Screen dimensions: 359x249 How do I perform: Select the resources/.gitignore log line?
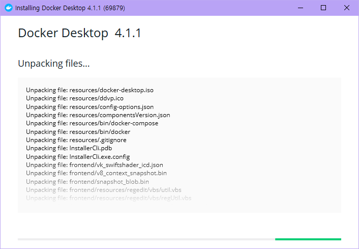click(76, 140)
